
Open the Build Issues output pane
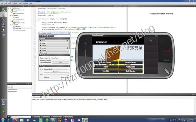tap(36, 117)
